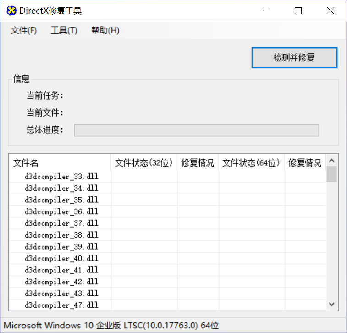Select d3dcompiler_33.dll row
The height and width of the screenshot is (333, 347).
167,177
